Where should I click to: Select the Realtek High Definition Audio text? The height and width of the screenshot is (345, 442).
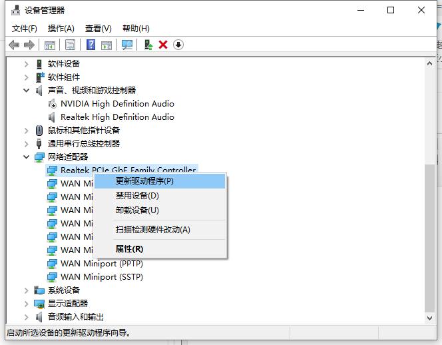point(117,117)
